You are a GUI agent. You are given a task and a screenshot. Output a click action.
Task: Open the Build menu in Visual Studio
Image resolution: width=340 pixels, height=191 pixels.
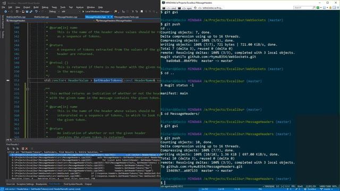click(36, 7)
